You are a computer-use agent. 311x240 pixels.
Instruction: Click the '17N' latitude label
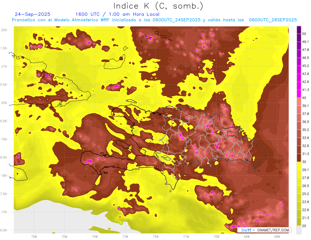point(4,212)
